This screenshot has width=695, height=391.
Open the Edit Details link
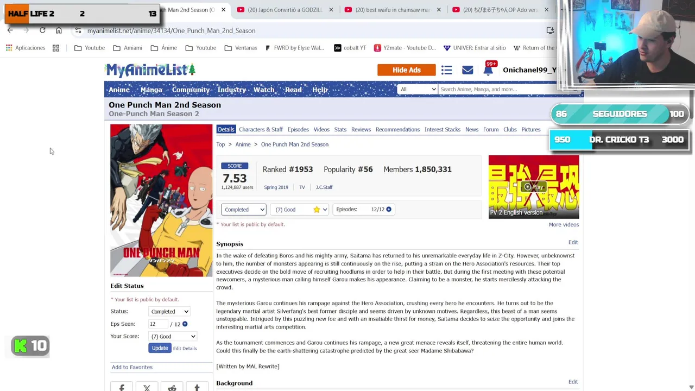185,348
